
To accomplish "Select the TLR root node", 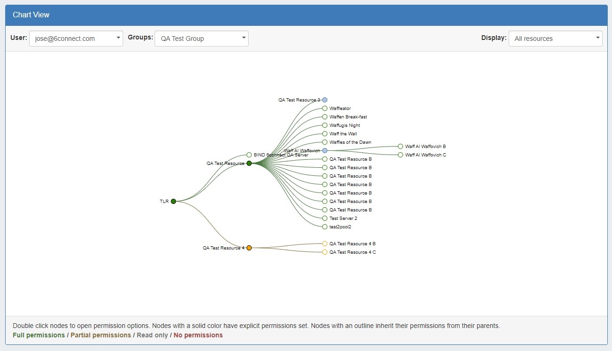I will (x=173, y=201).
